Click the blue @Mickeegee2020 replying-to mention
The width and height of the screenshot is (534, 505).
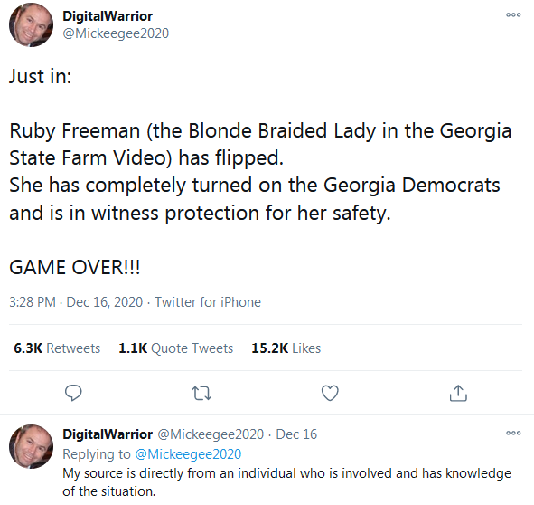coord(188,454)
